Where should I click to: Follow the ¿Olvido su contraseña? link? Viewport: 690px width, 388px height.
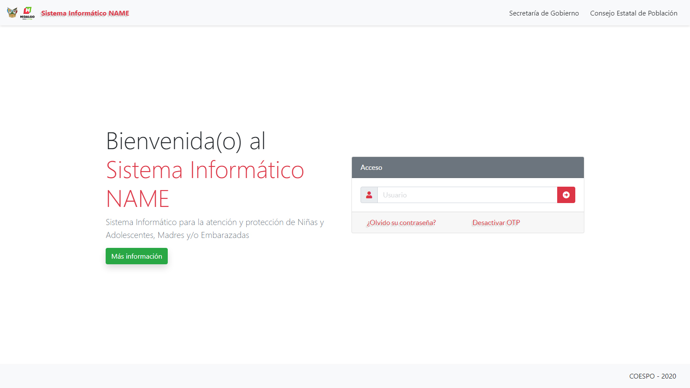(x=401, y=222)
